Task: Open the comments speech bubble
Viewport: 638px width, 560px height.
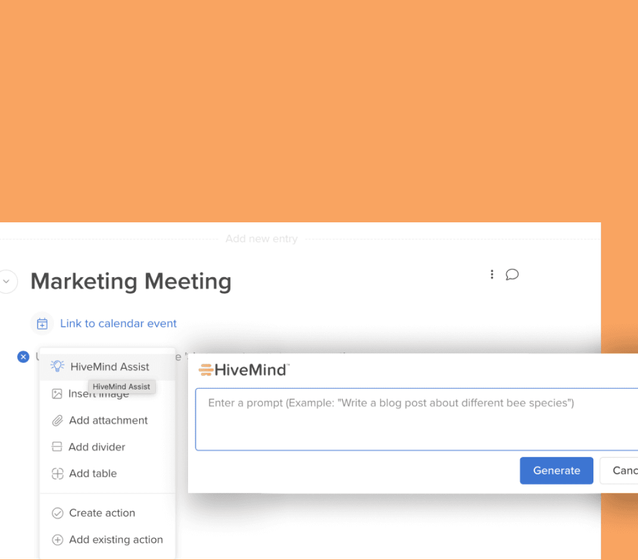Action: pyautogui.click(x=512, y=275)
